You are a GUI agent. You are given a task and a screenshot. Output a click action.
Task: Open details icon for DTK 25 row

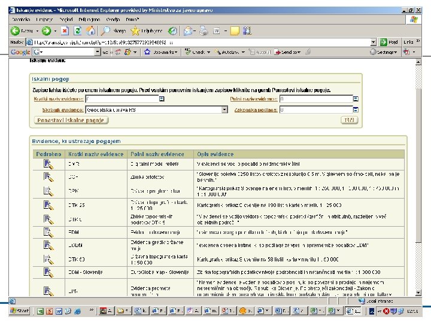(x=48, y=205)
